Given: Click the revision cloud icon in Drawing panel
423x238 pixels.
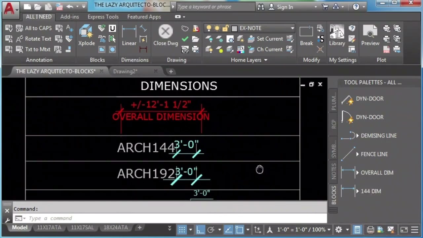Looking at the screenshot, I should click(x=185, y=28).
